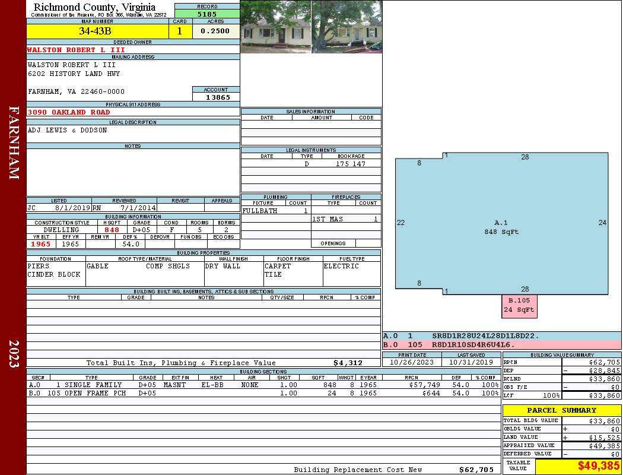
Task: Click the right house photo thumbnail
Action: point(346,27)
